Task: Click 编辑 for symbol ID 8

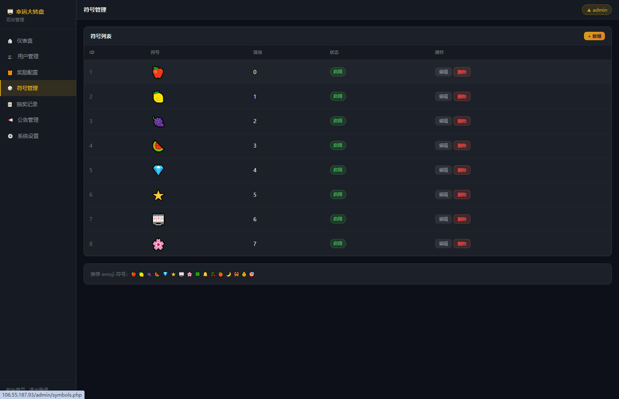Action: (x=444, y=244)
